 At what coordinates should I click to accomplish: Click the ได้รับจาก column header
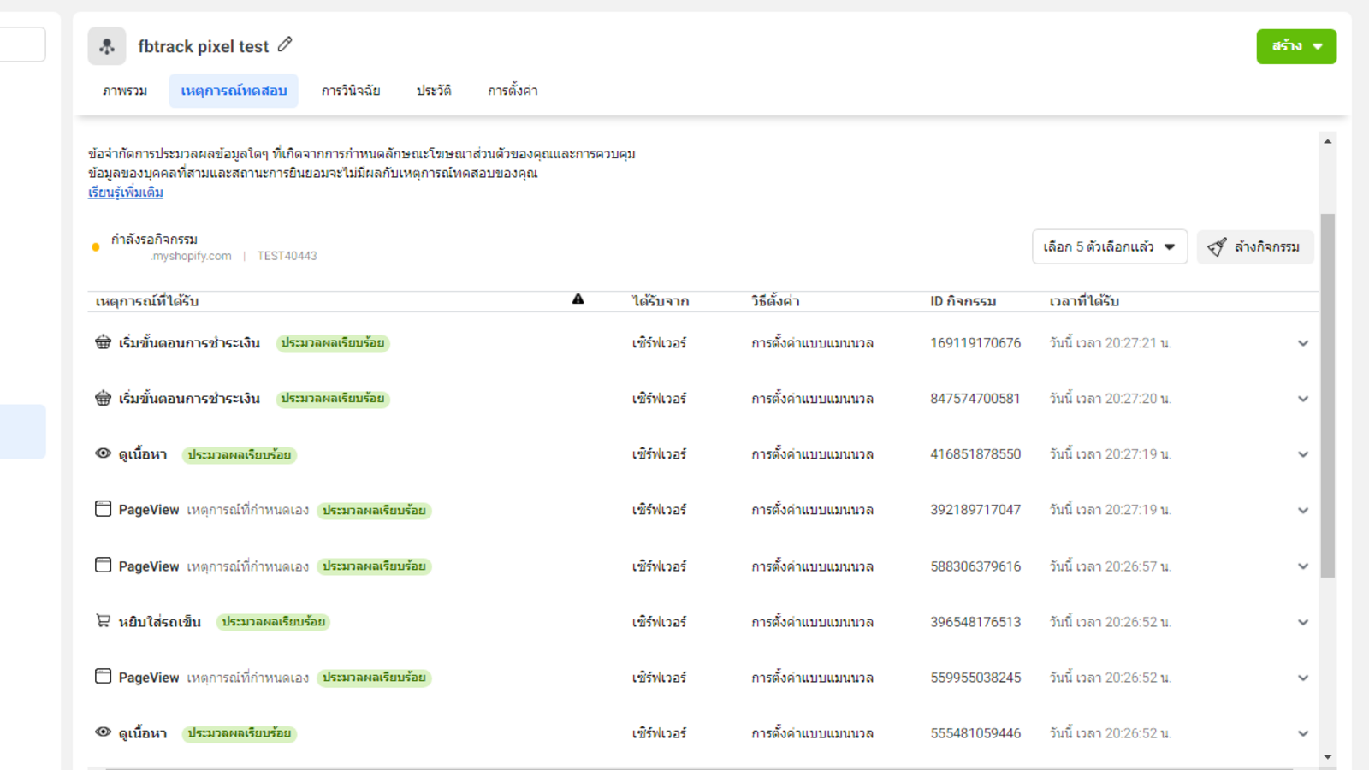[661, 301]
